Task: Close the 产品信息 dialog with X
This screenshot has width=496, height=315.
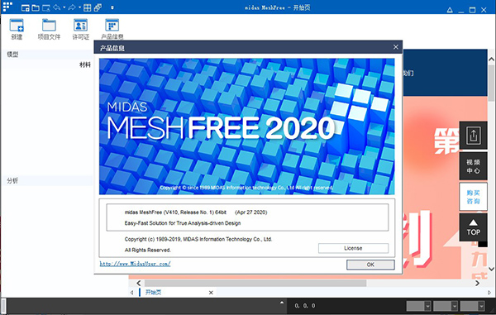Action: [396, 47]
